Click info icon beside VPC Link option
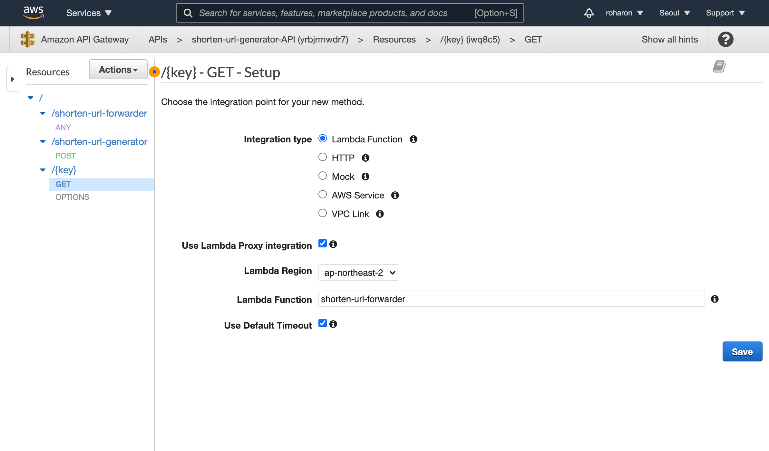The image size is (769, 451). tap(380, 214)
